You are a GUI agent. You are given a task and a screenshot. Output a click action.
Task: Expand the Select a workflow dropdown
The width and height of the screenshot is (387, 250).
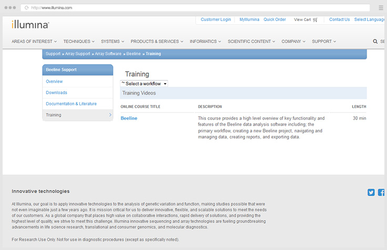click(x=144, y=84)
